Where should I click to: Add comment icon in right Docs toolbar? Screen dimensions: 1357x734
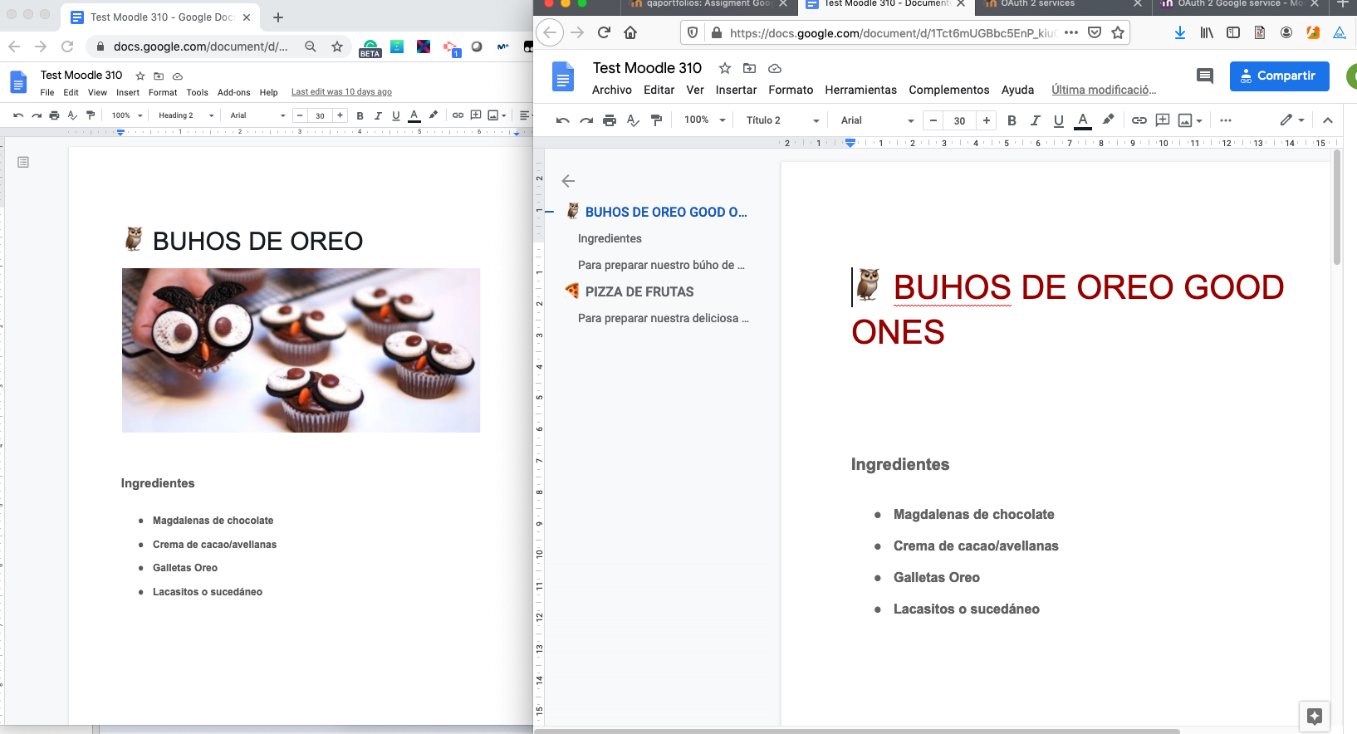[1163, 120]
